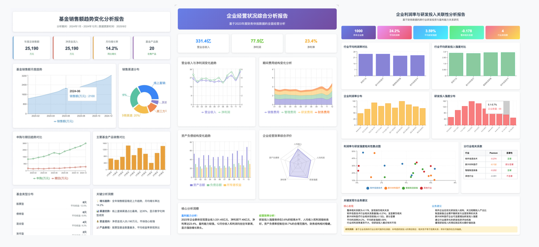Click the 增长趋势 lightbulb icon in 关键分析洞察

(98, 201)
